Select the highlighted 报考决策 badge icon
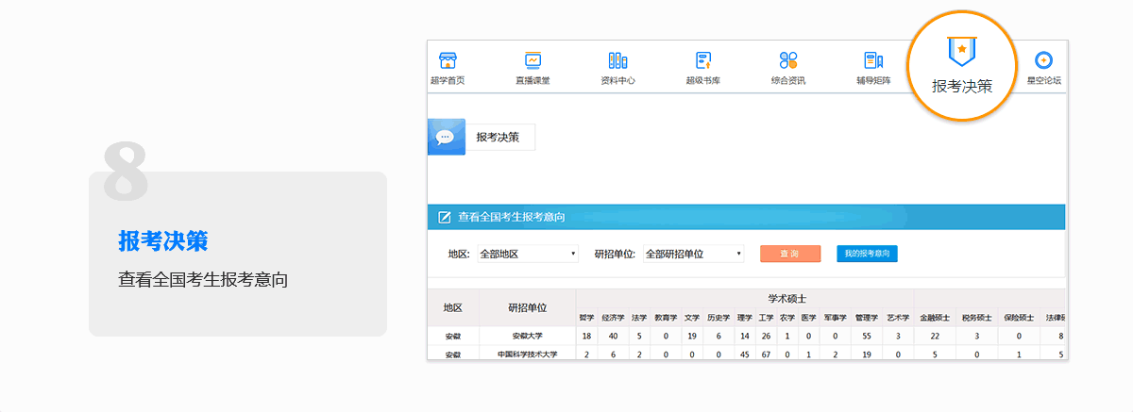Viewport: 1133px width, 412px height. [961, 49]
